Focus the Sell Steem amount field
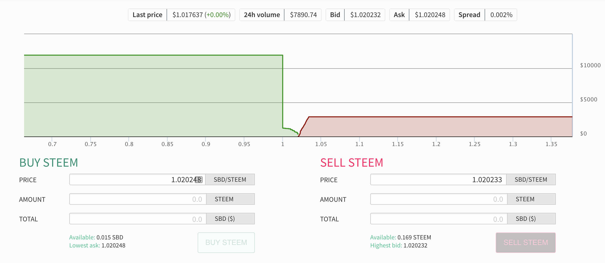Image resolution: width=605 pixels, height=263 pixels. pyautogui.click(x=439, y=199)
